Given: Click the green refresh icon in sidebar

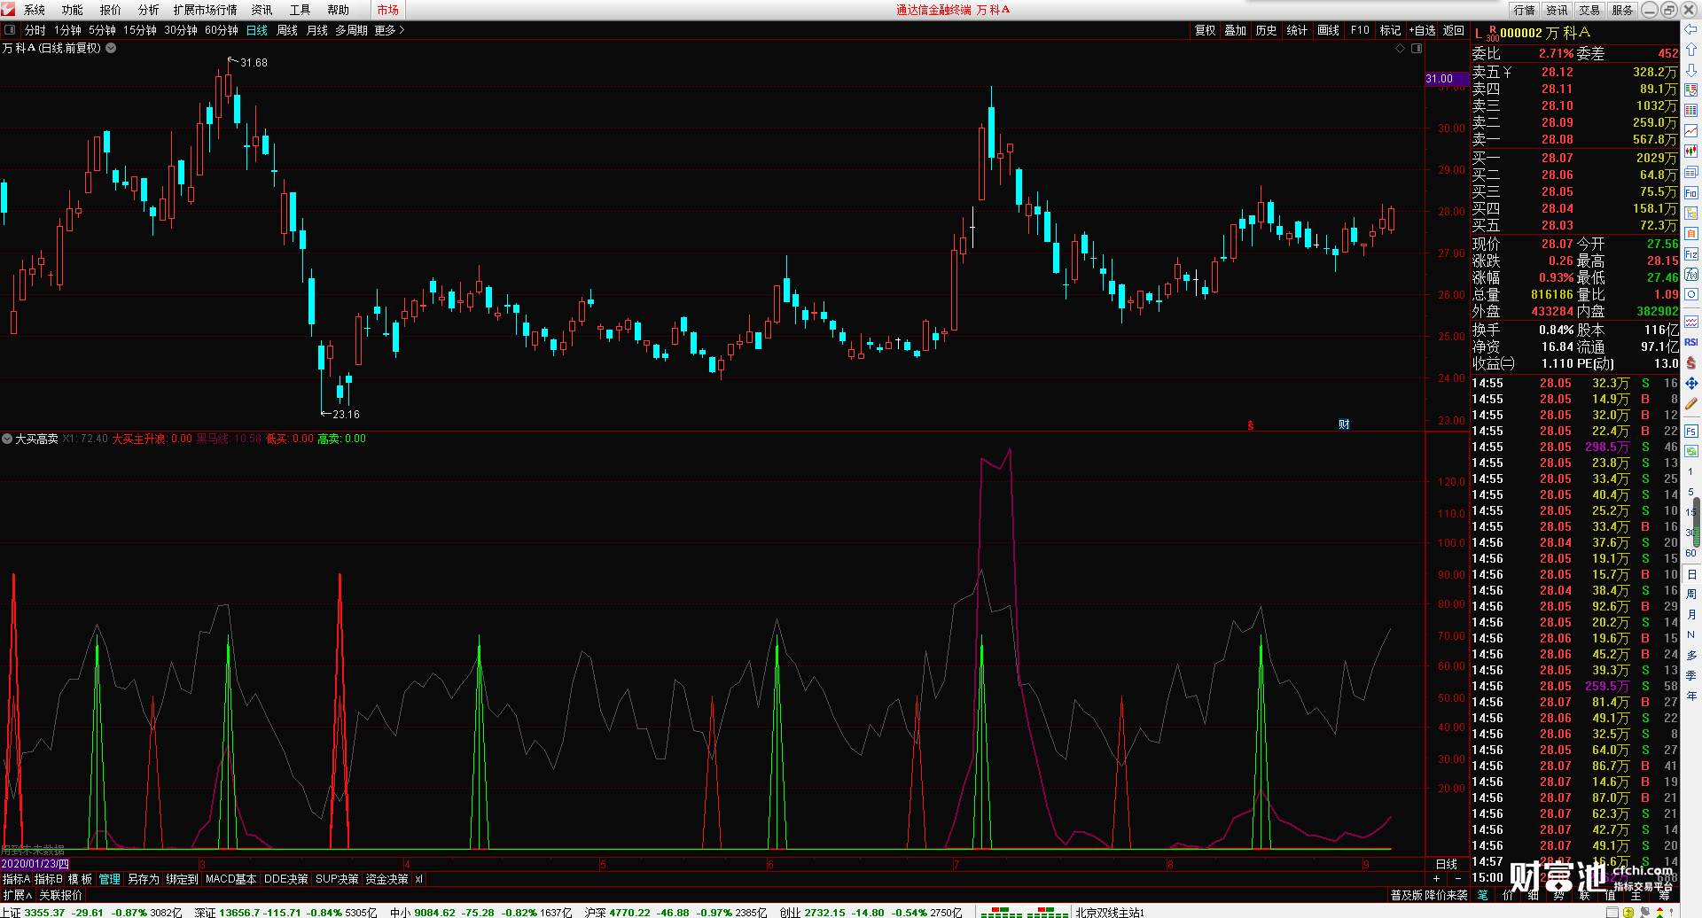Looking at the screenshot, I should pyautogui.click(x=1691, y=452).
